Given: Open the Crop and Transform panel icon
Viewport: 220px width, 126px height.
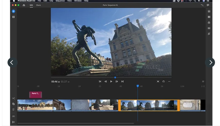Looking at the screenshot, I should tap(209, 34).
